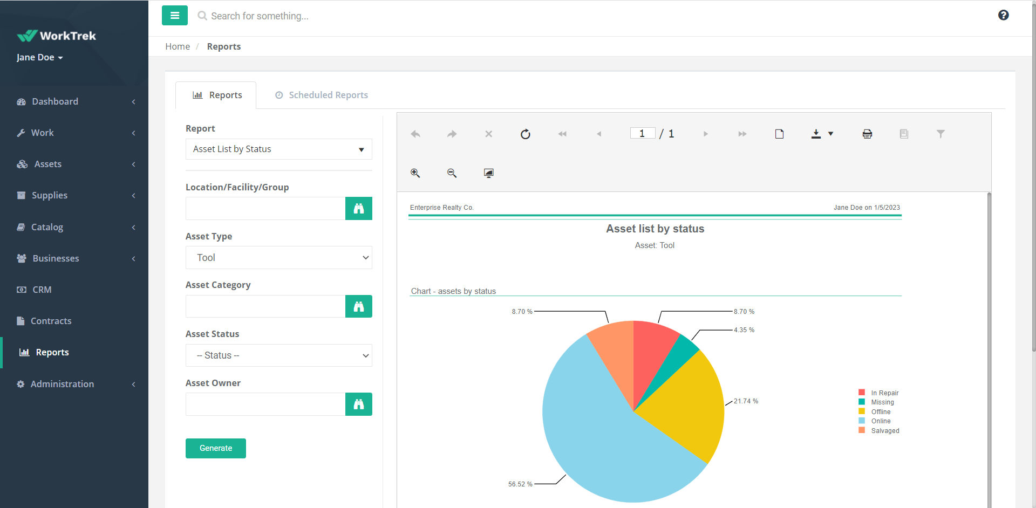Open the export download dropdown arrow
The image size is (1036, 508).
(830, 134)
